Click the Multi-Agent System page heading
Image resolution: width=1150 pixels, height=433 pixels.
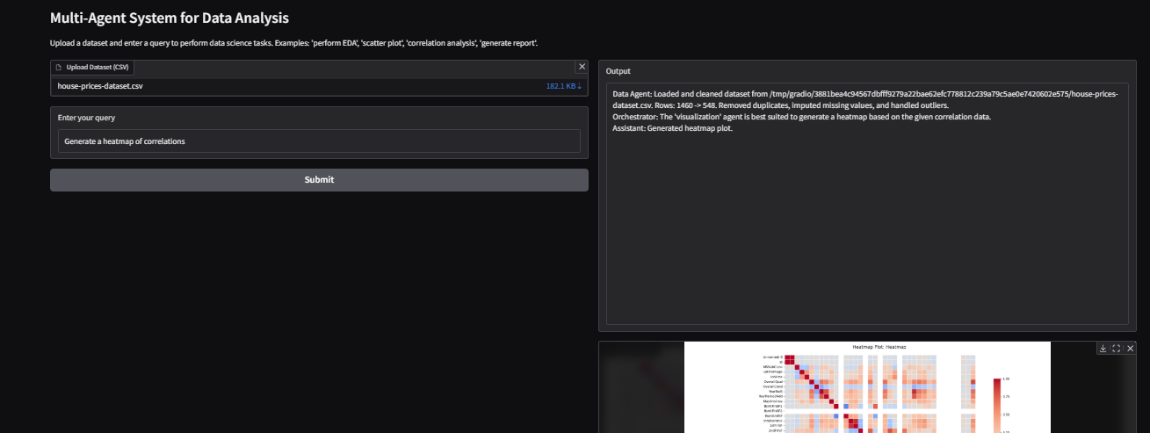click(170, 18)
